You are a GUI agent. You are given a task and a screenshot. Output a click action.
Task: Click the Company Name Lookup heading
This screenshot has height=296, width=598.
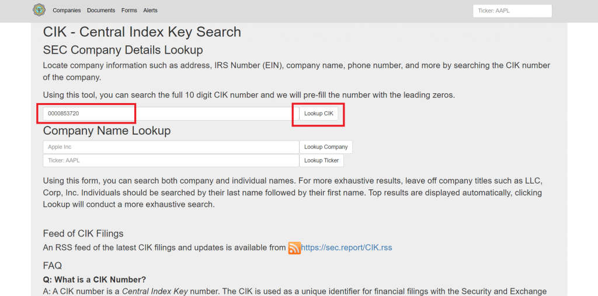[107, 131]
